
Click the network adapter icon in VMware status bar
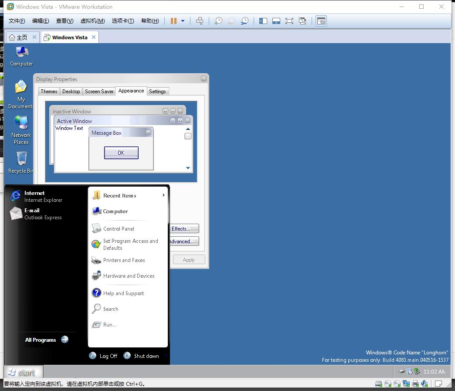click(406, 384)
